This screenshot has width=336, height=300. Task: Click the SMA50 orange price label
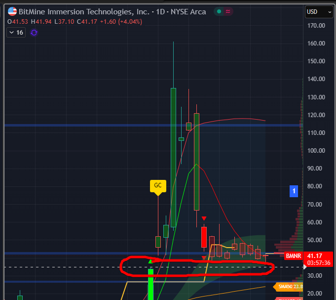[289, 287]
